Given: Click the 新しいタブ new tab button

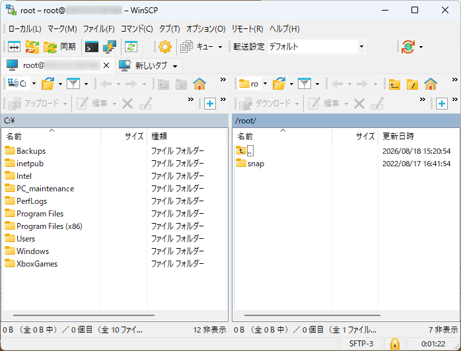Looking at the screenshot, I should 143,65.
